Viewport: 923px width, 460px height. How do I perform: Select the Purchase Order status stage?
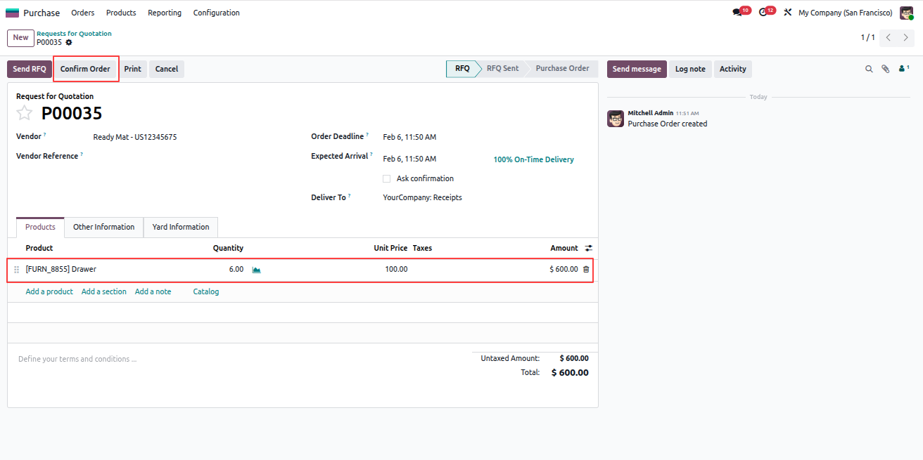pos(562,69)
